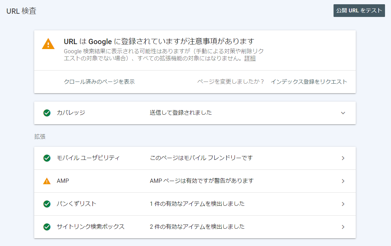The image size is (391, 246).
Task: Select the パンくずリスト label
Action: [x=76, y=204]
